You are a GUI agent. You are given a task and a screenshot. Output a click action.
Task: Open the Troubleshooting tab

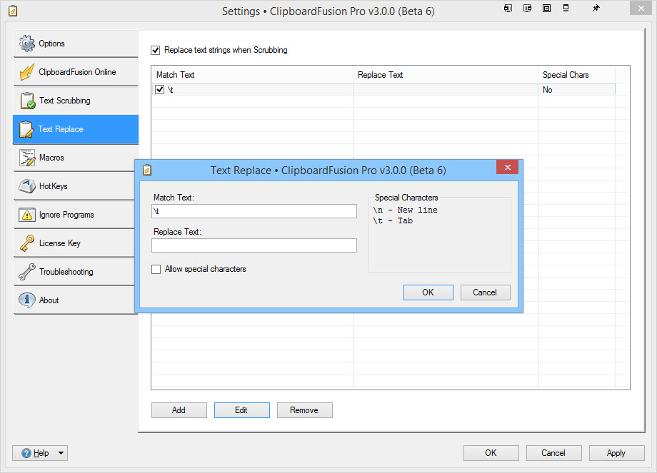click(x=66, y=272)
